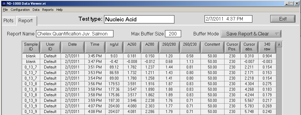The height and width of the screenshot is (115, 301).
Task: Click the 260/280 value 1.20
Action: pos(169,56)
